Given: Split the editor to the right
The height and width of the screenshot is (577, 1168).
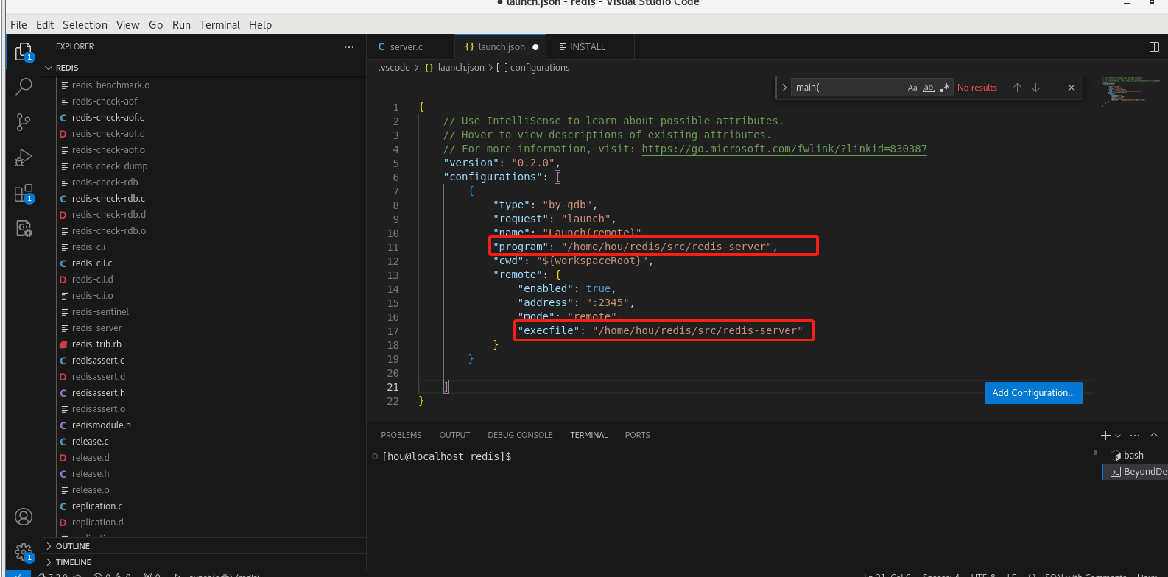Looking at the screenshot, I should 1154,46.
